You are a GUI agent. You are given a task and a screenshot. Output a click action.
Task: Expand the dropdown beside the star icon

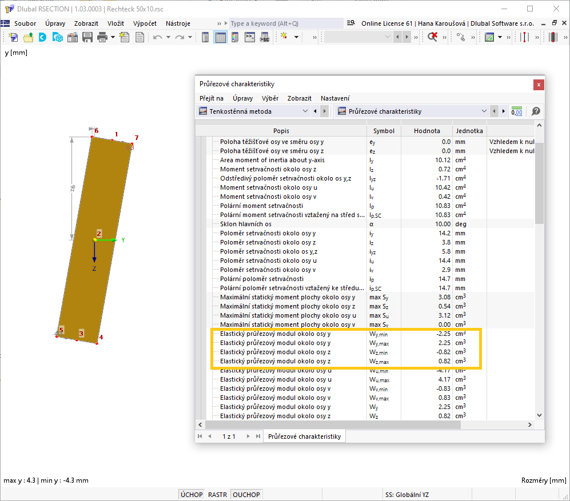[296, 37]
